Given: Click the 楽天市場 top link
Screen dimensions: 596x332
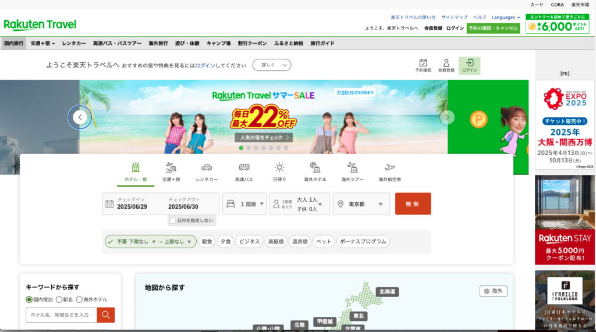Looking at the screenshot, I should click(x=580, y=5).
